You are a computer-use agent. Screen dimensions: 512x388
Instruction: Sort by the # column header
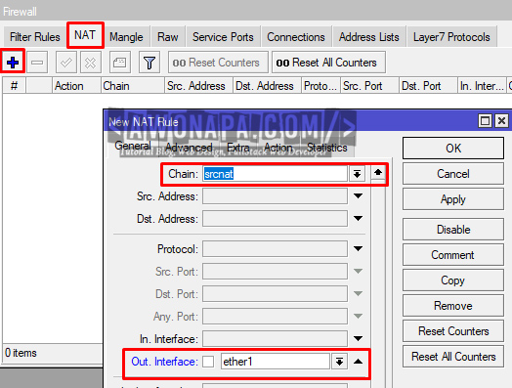14,86
